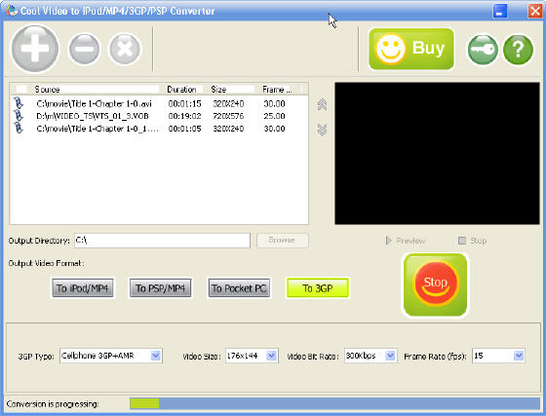Close the converter window
The image size is (546, 416).
coord(535,11)
